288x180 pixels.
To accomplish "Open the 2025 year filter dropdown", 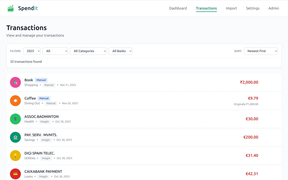I will (x=32, y=51).
